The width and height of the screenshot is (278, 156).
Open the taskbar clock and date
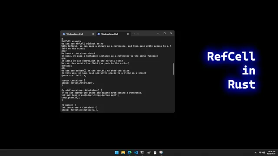pos(271,153)
